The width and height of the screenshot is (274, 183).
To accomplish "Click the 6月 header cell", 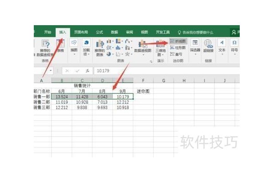I will [x=62, y=91].
